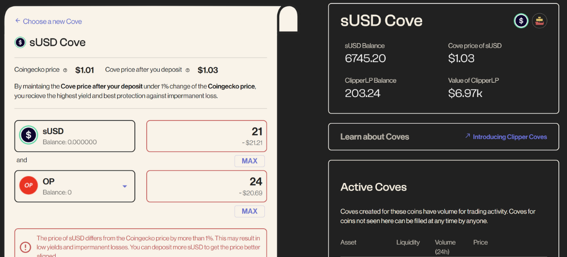Expand the OP token dropdown arrow
Screen dimensions: 567x257
coord(124,186)
